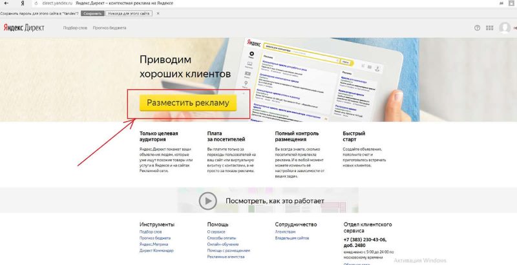The width and height of the screenshot is (517, 265).
Task: Click the 'Плата за посетителей' heading
Action: [x=226, y=136]
